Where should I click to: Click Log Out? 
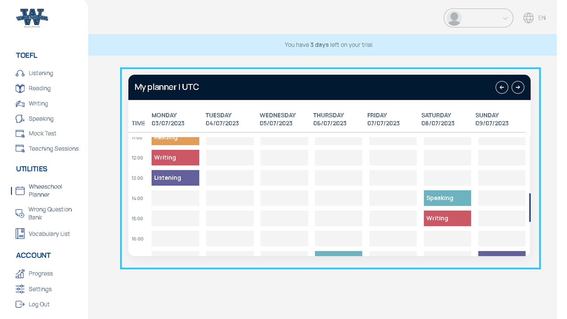pos(39,304)
